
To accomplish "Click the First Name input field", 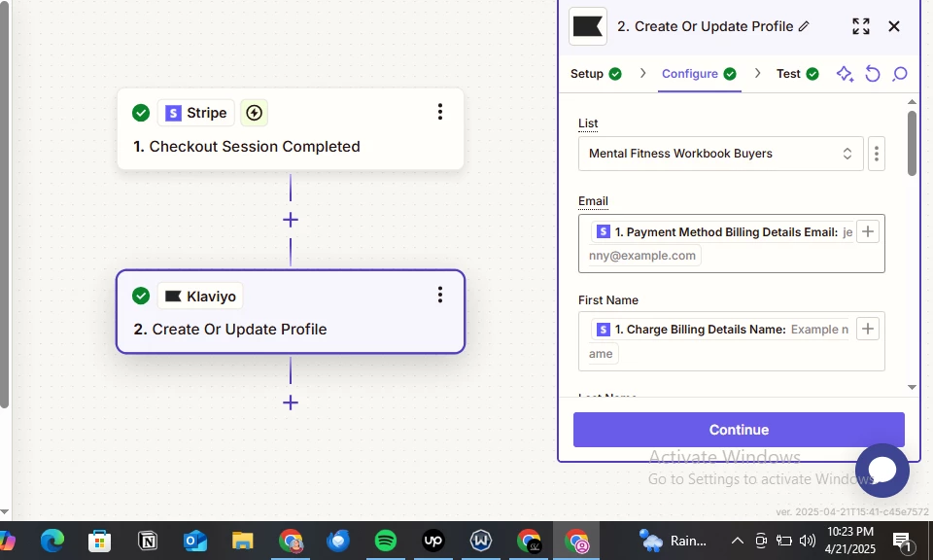I will click(731, 341).
